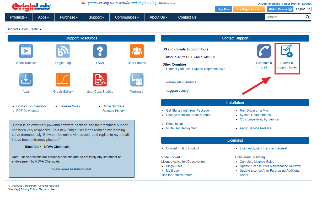Image resolution: width=322 pixels, height=203 pixels.
Task: Open OS Compatibility by Version link
Action: [259, 119]
